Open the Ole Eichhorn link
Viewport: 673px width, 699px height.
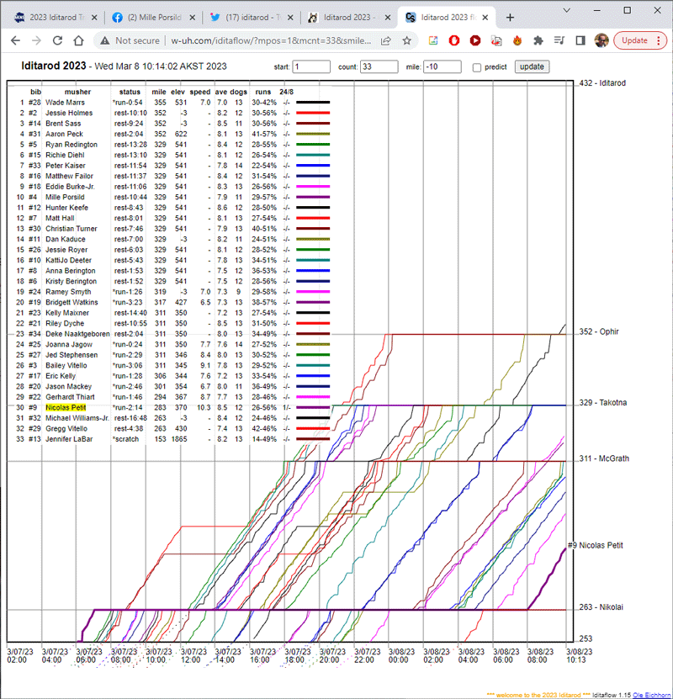pyautogui.click(x=652, y=695)
